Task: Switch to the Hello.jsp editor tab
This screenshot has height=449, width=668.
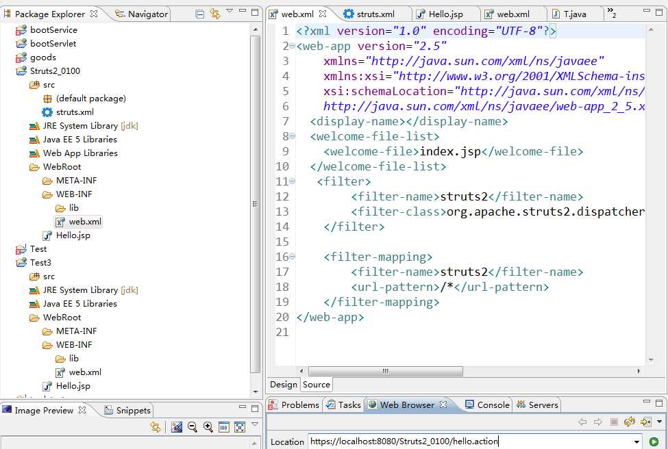Action: (440, 14)
